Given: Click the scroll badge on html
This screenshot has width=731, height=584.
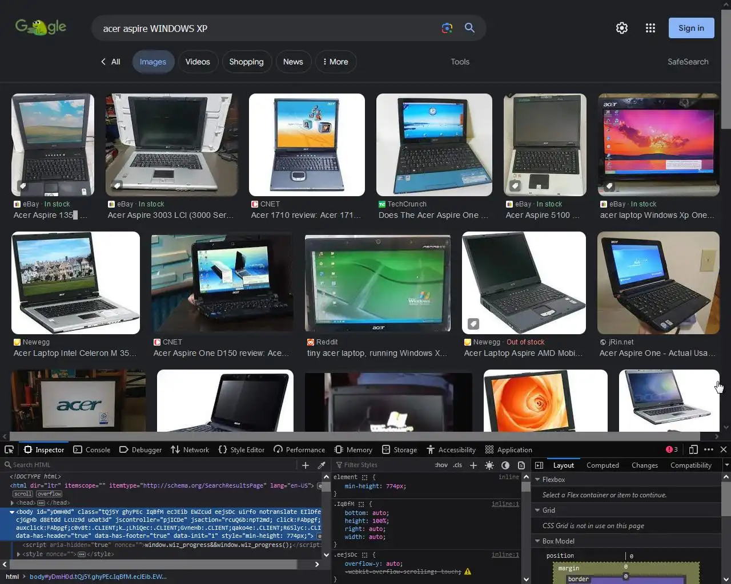Looking at the screenshot, I should [x=23, y=494].
